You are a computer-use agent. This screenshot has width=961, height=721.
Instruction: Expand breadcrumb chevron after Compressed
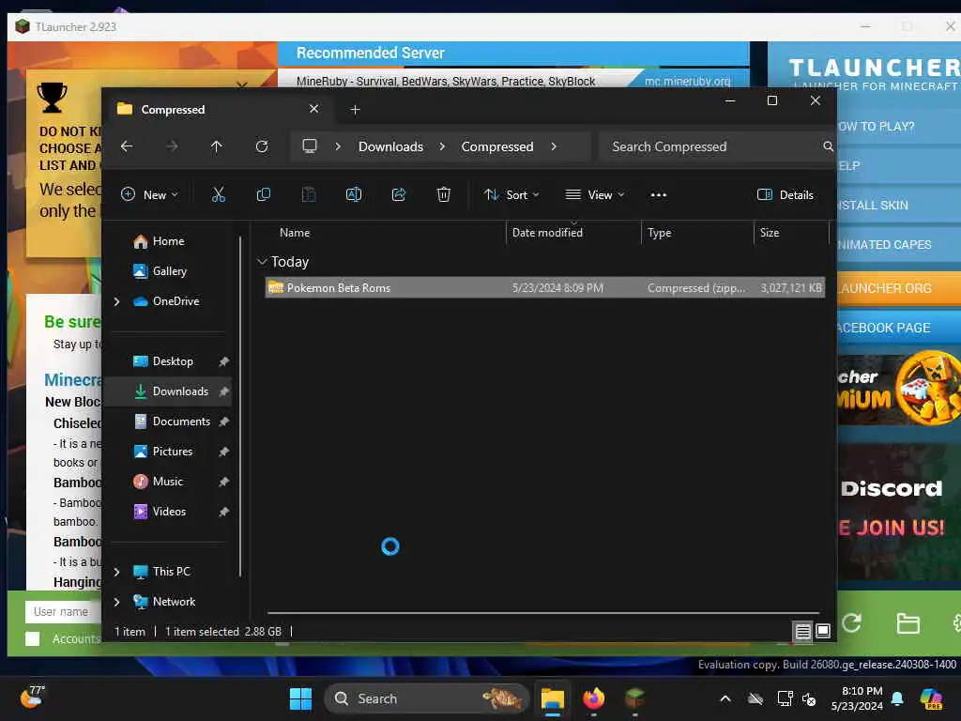(554, 146)
